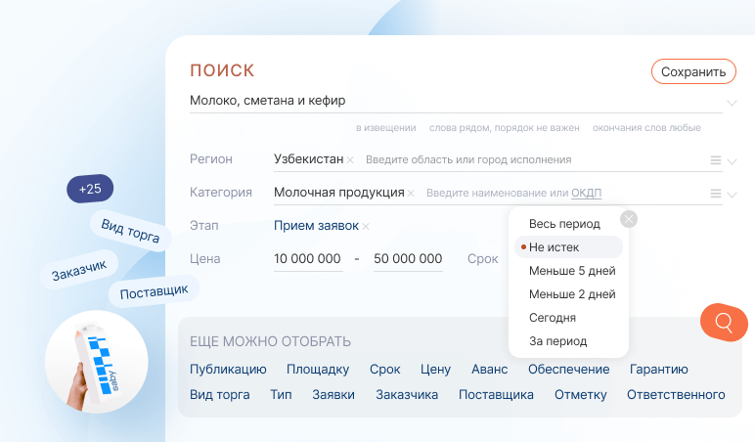
Task: Open the category list menu icon
Action: pos(716,194)
